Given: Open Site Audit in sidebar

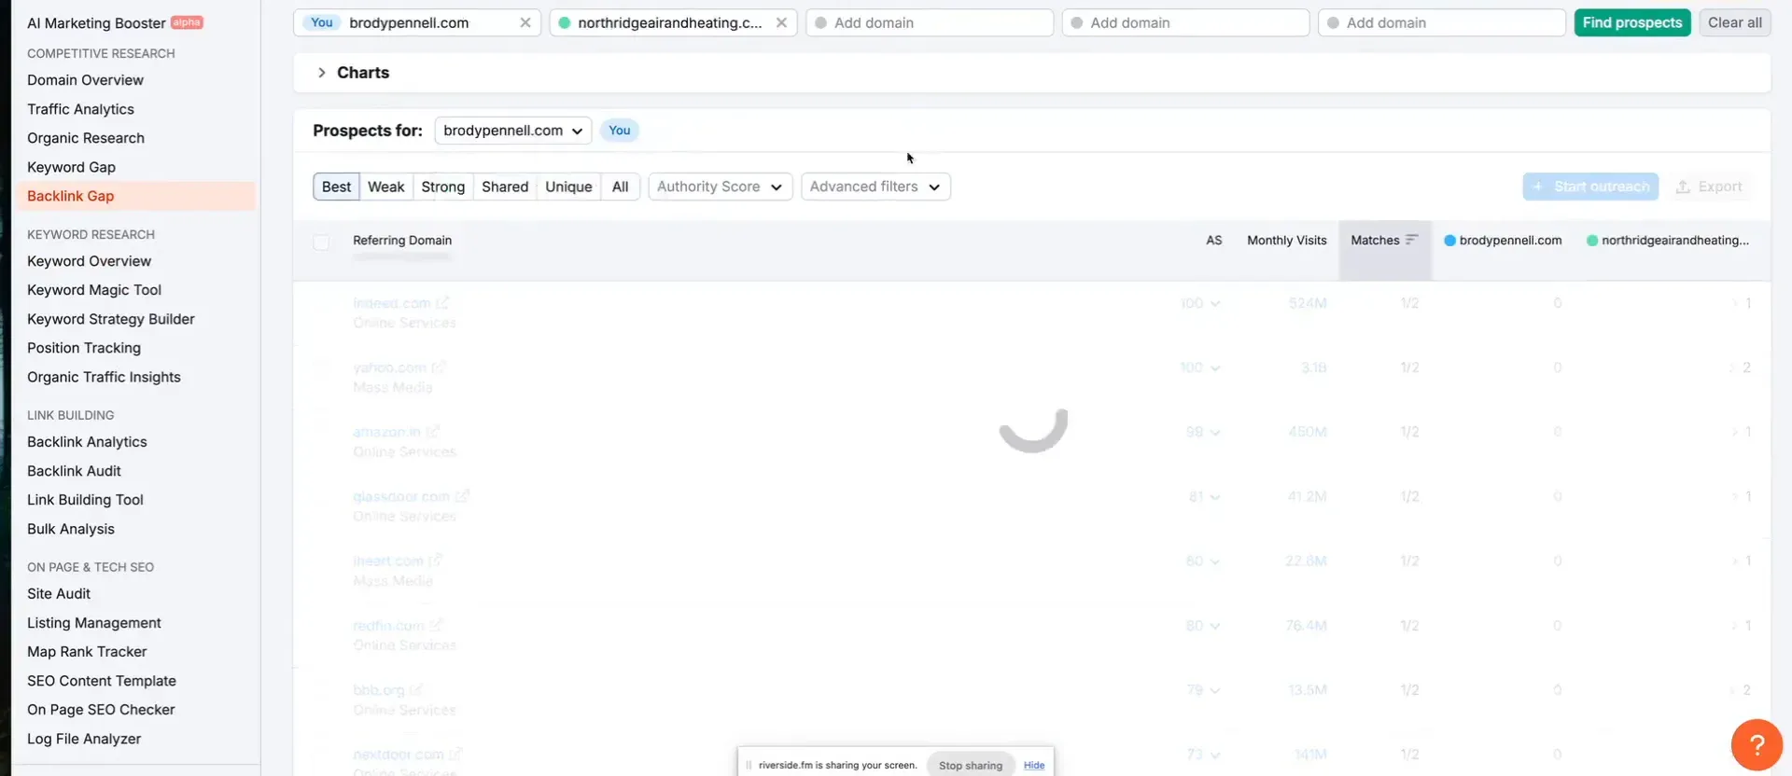Looking at the screenshot, I should (x=59, y=594).
